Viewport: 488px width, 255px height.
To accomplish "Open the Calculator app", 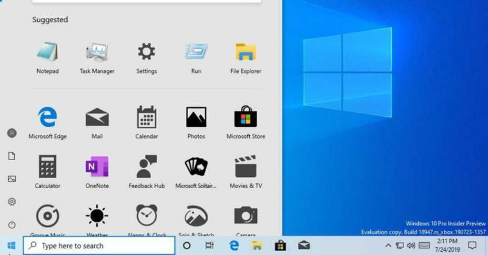I will click(x=47, y=172).
